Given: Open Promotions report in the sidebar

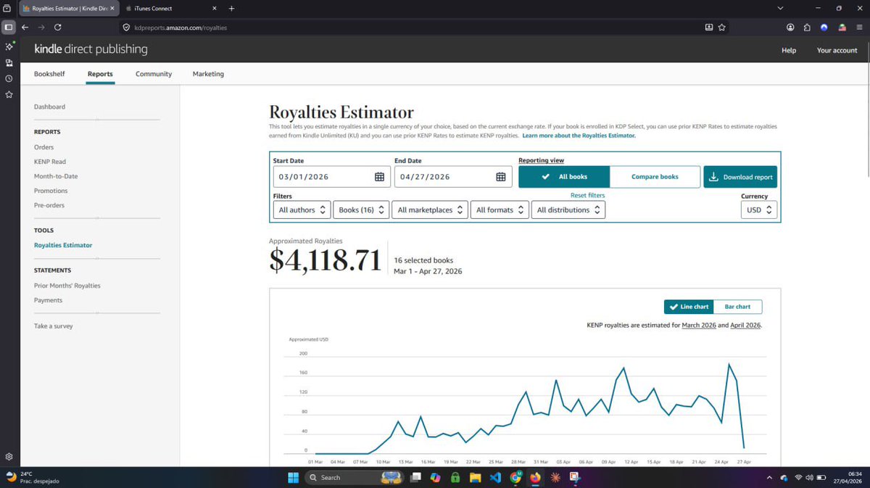Looking at the screenshot, I should pos(51,191).
